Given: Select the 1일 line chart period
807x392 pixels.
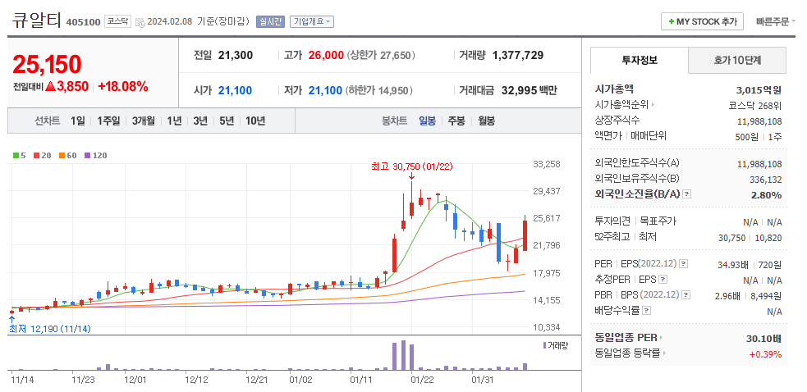Looking at the screenshot, I should point(78,121).
